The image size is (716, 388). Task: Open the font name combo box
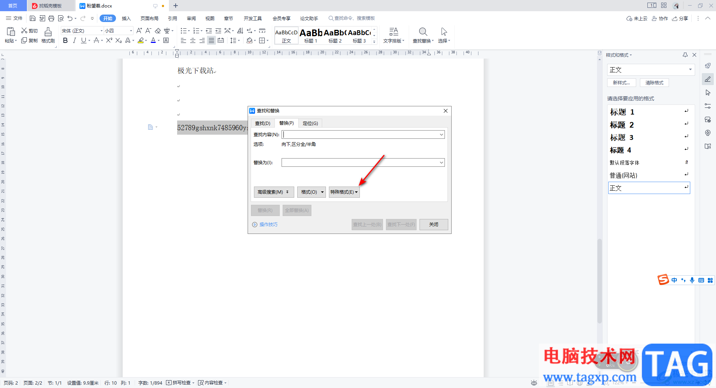pyautogui.click(x=82, y=31)
